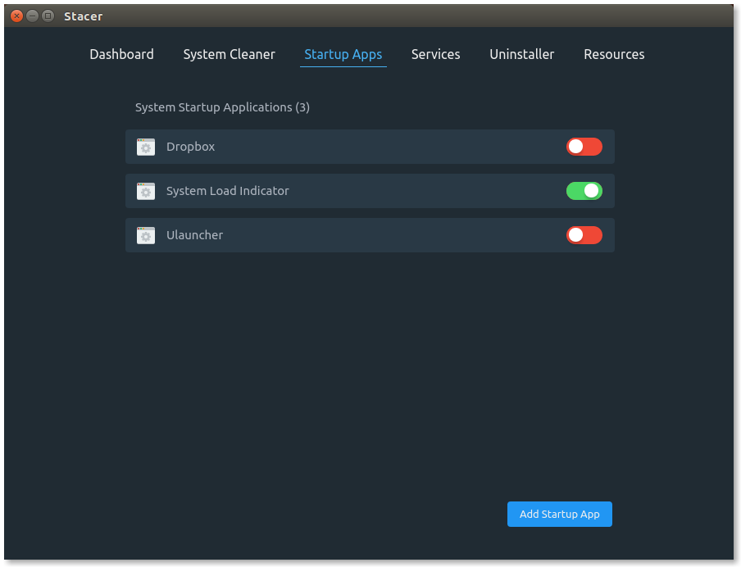Click the Stacer title text
This screenshot has width=741, height=567.
(83, 16)
